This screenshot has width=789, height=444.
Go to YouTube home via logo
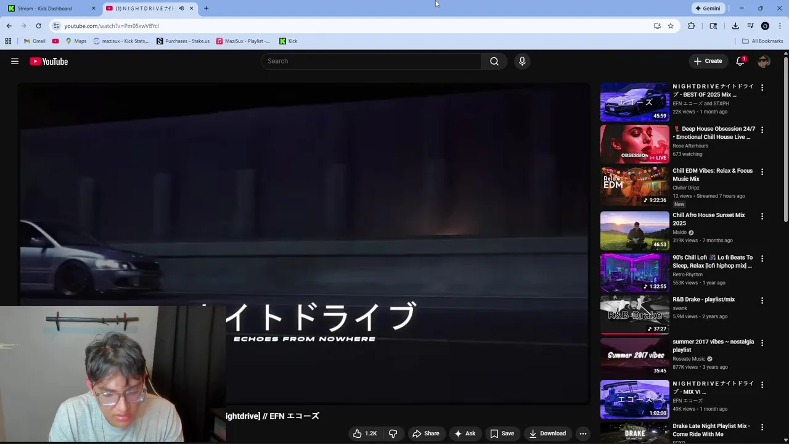pyautogui.click(x=49, y=61)
